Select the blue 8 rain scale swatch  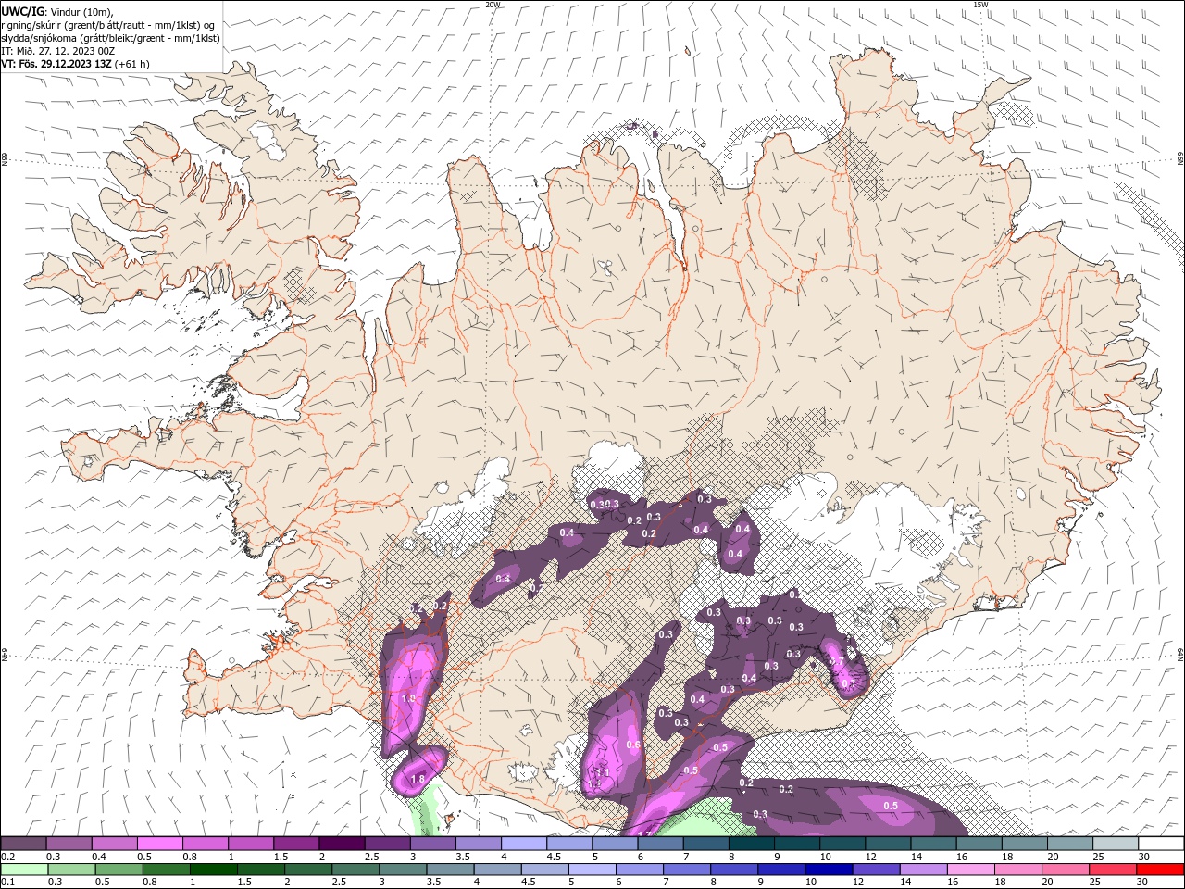[734, 870]
